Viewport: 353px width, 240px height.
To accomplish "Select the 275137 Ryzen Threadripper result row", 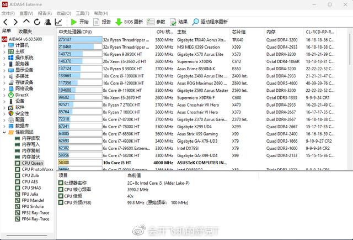I will [196, 40].
